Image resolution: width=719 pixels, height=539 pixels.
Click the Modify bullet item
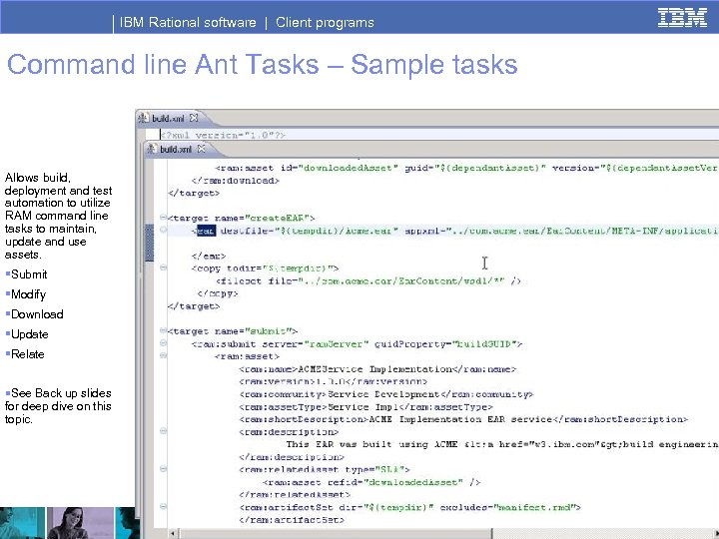[26, 294]
